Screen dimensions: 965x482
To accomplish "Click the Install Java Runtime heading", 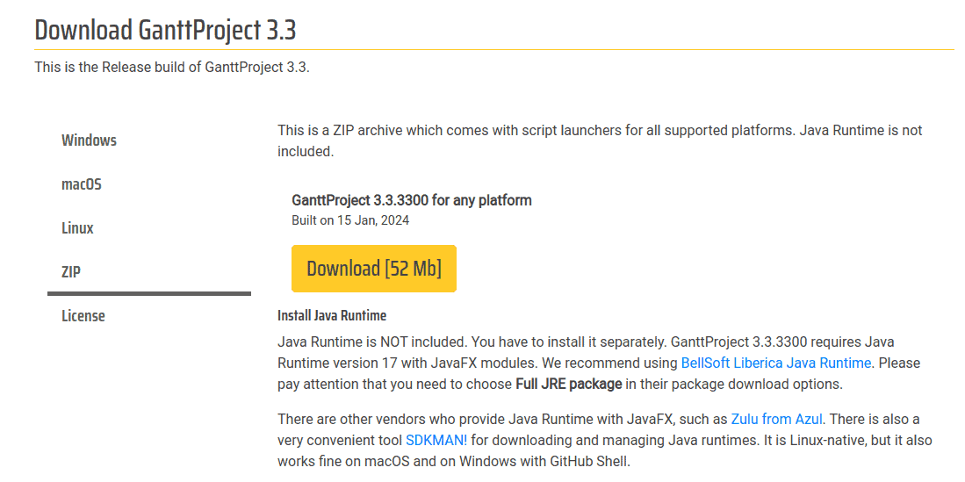I will 332,316.
